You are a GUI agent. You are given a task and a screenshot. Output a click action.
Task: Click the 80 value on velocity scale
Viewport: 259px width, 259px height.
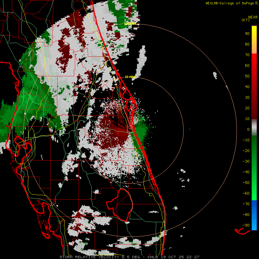click(x=247, y=44)
